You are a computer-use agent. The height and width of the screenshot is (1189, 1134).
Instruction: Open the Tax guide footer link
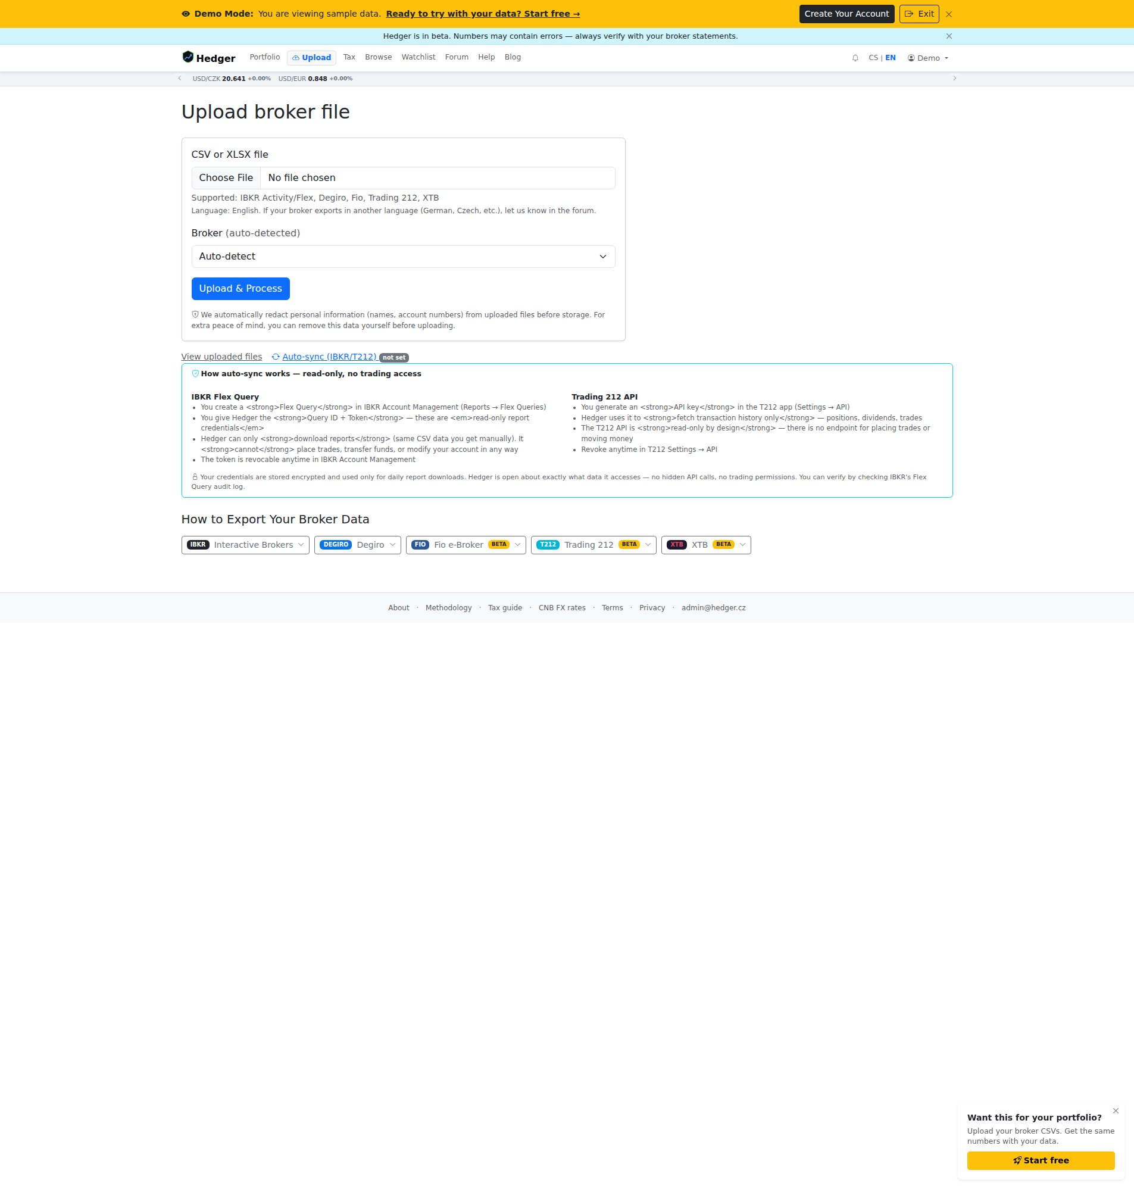pos(505,607)
